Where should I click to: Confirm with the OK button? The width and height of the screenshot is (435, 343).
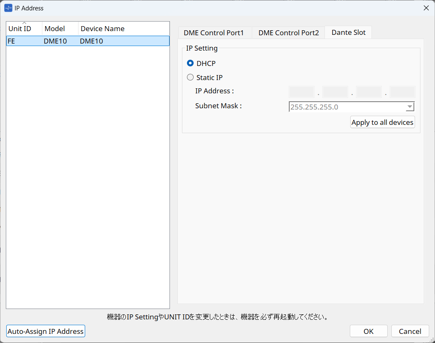369,331
